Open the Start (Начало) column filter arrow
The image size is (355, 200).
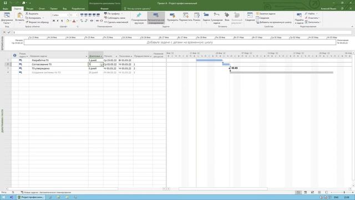pyautogui.click(x=116, y=56)
